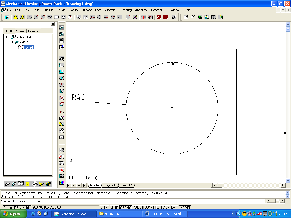Click the command line 'Select first object' prompt
The width and height of the screenshot is (291, 218).
click(x=24, y=201)
